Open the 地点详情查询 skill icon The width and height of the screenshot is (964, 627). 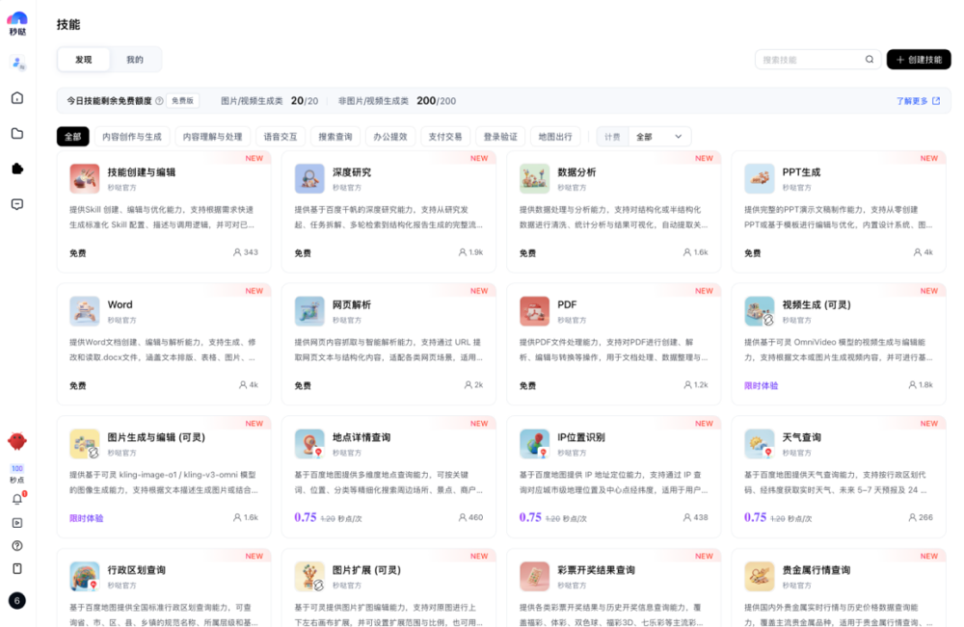pos(309,443)
